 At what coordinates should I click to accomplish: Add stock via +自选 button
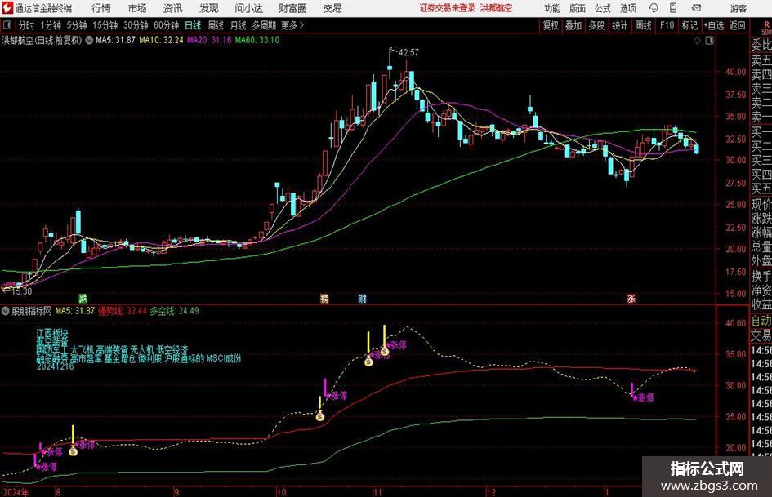pyautogui.click(x=714, y=25)
